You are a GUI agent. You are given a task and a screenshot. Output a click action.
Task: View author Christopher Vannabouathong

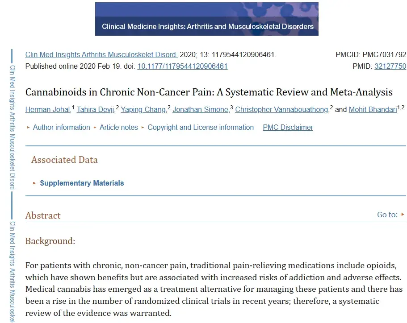tap(282, 110)
